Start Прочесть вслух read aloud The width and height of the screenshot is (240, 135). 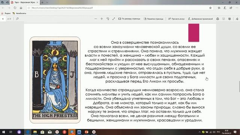176,19
